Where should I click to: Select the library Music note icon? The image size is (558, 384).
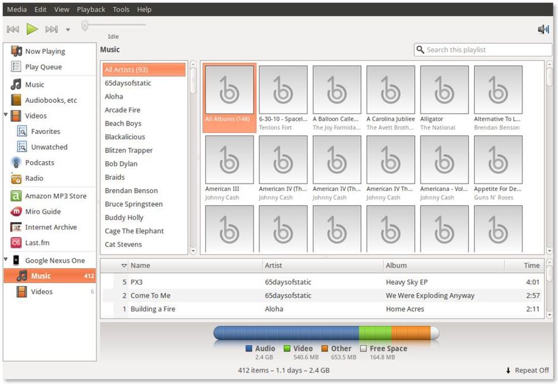pyautogui.click(x=16, y=84)
